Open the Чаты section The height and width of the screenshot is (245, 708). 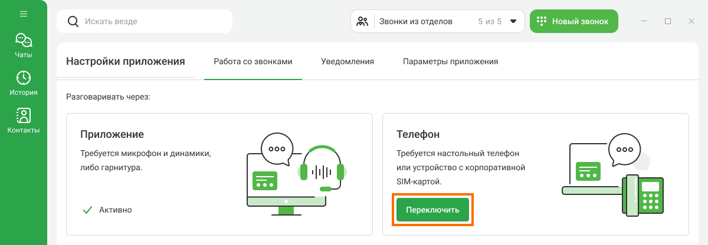pyautogui.click(x=24, y=46)
